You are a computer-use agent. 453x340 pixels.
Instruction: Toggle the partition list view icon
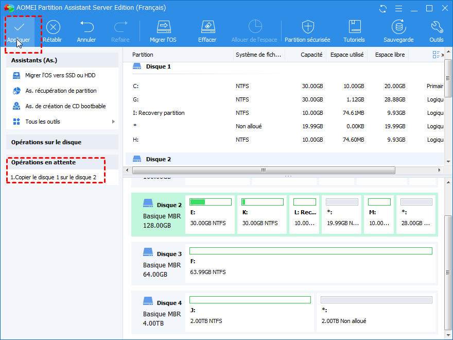436,55
